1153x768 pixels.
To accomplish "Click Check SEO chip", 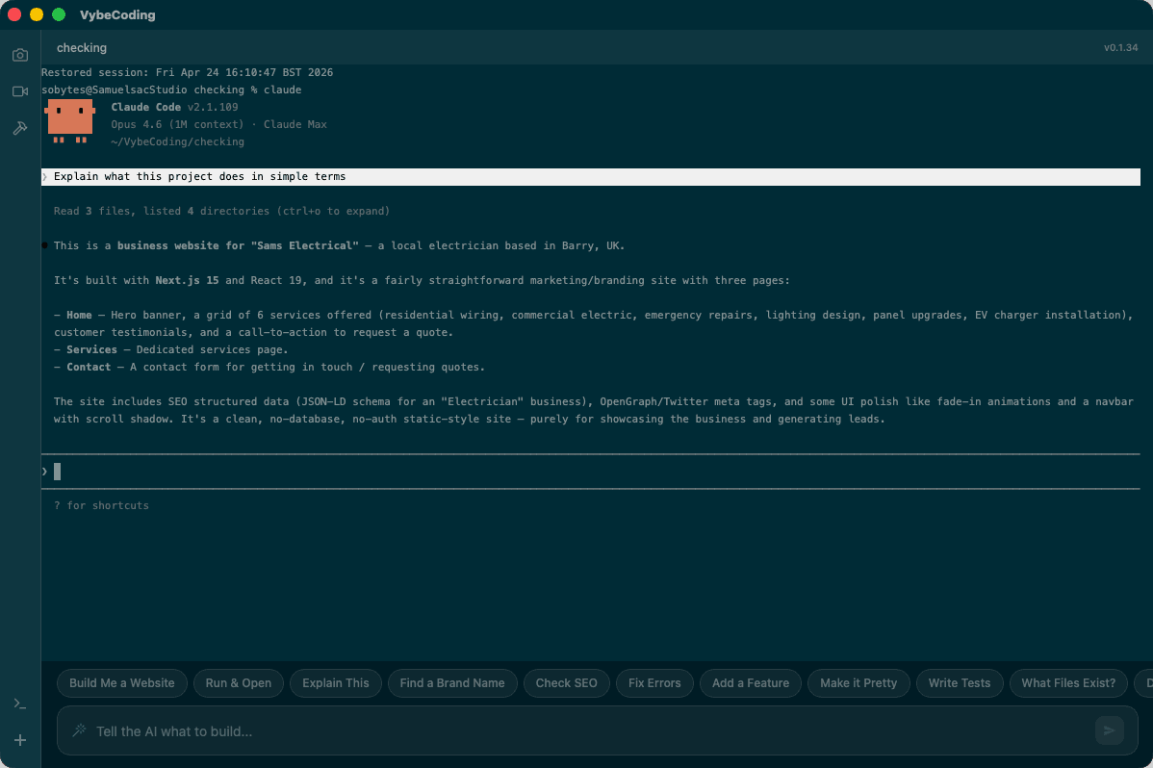I will pyautogui.click(x=566, y=682).
